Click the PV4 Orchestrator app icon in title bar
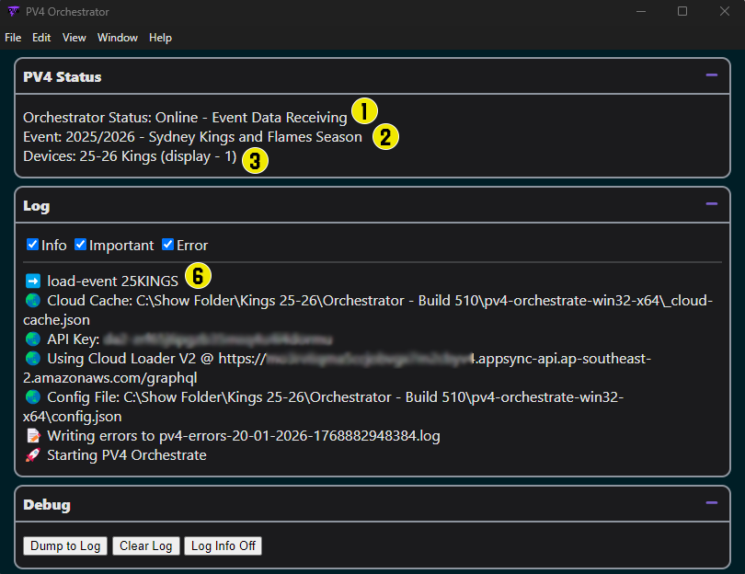This screenshot has height=574, width=745. 13,11
